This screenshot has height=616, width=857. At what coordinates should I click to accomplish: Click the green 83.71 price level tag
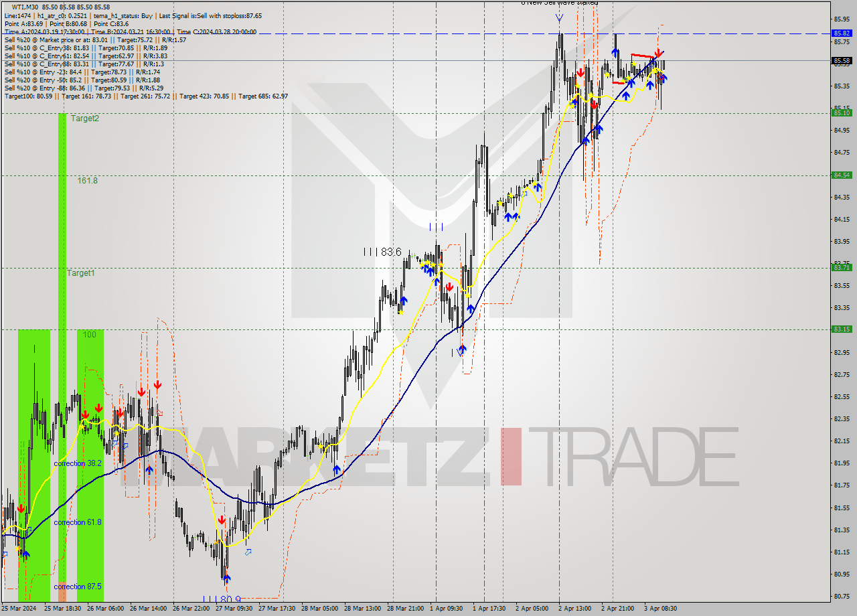click(842, 267)
